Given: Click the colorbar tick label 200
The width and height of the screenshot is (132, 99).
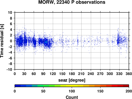Looking at the screenshot, I should point(129,91).
